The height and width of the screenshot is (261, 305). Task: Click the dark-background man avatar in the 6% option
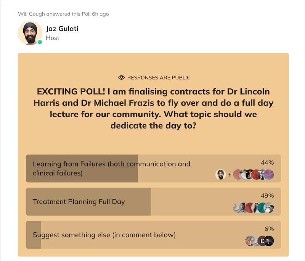[269, 241]
